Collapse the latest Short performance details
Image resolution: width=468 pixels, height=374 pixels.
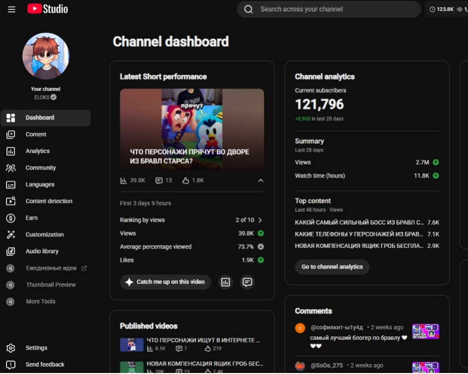coord(260,181)
